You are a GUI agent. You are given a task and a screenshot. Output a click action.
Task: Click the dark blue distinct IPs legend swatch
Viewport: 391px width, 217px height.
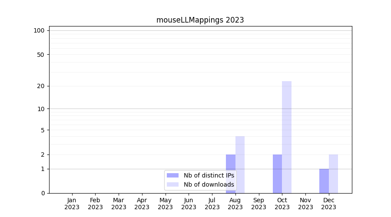172,175
